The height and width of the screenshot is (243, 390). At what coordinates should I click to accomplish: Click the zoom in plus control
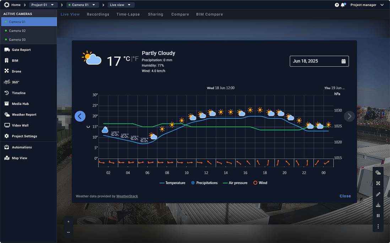[x=68, y=221]
